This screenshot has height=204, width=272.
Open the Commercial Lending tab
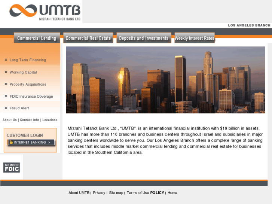pyautogui.click(x=37, y=38)
